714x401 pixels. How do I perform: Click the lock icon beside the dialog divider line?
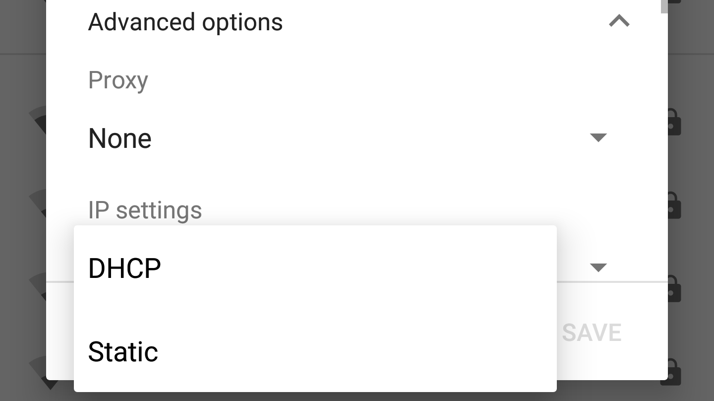click(674, 289)
